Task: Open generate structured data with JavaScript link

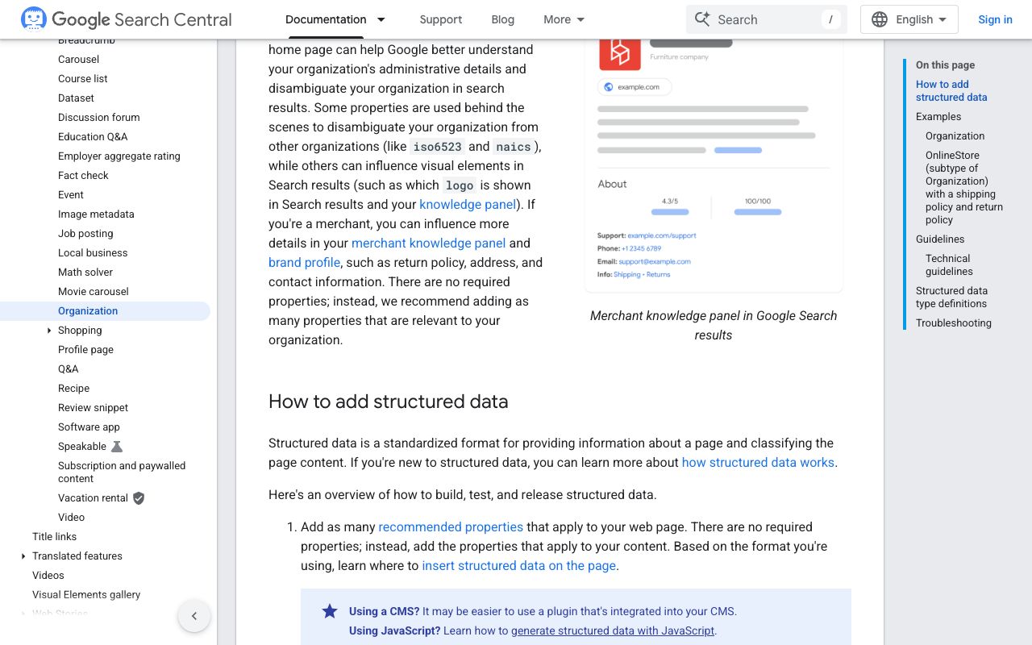Action: pyautogui.click(x=613, y=630)
